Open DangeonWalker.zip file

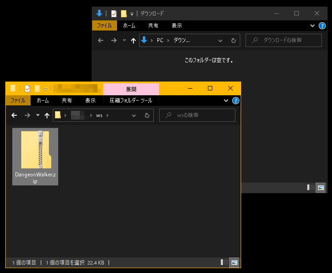click(35, 156)
